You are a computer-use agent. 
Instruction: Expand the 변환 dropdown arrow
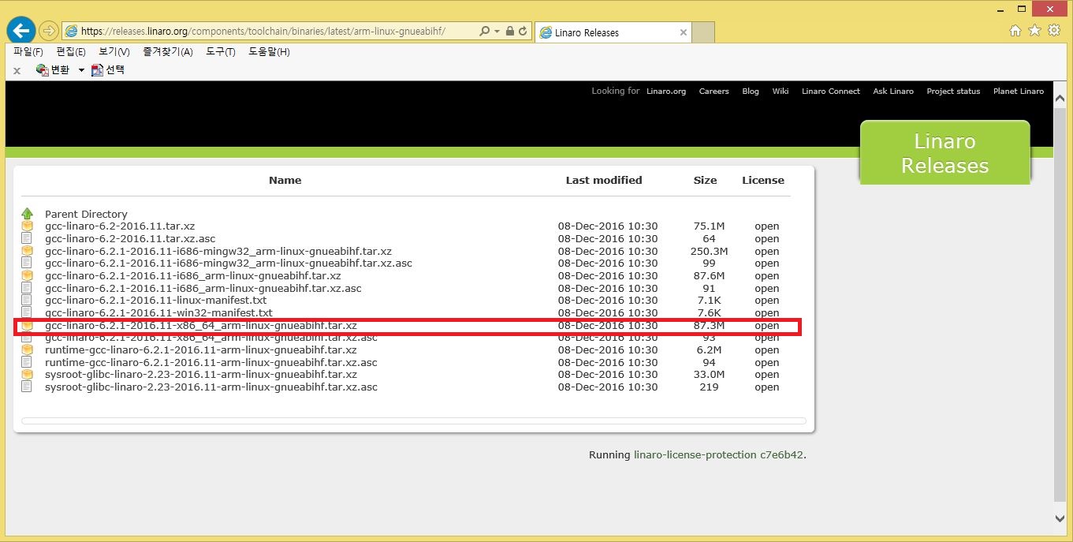click(81, 70)
